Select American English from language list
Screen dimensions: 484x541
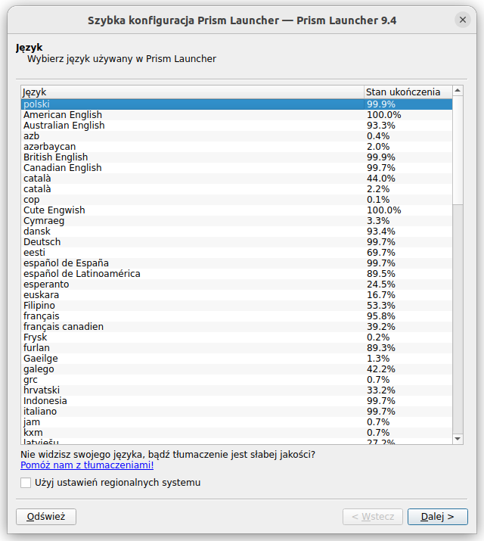pos(63,115)
